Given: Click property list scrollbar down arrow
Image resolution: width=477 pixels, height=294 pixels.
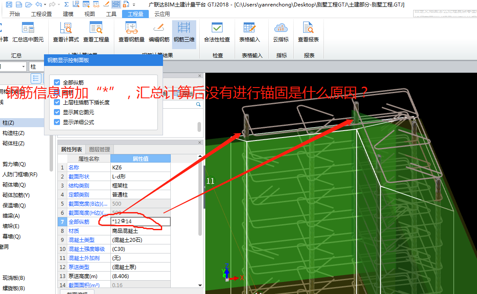Looking at the screenshot, I should point(200,285).
